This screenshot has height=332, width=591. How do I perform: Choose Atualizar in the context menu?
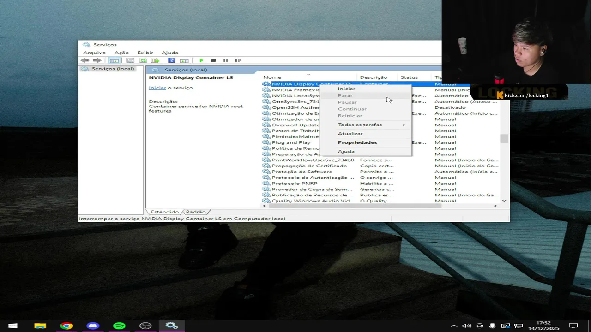(x=350, y=134)
